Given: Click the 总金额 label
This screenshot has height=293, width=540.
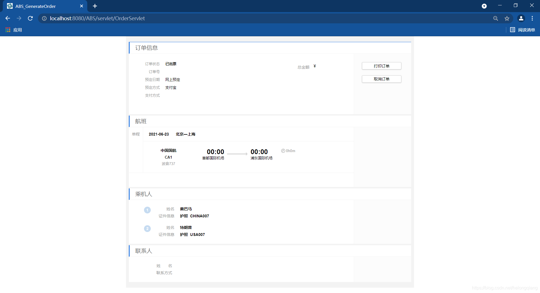Looking at the screenshot, I should pyautogui.click(x=303, y=67).
